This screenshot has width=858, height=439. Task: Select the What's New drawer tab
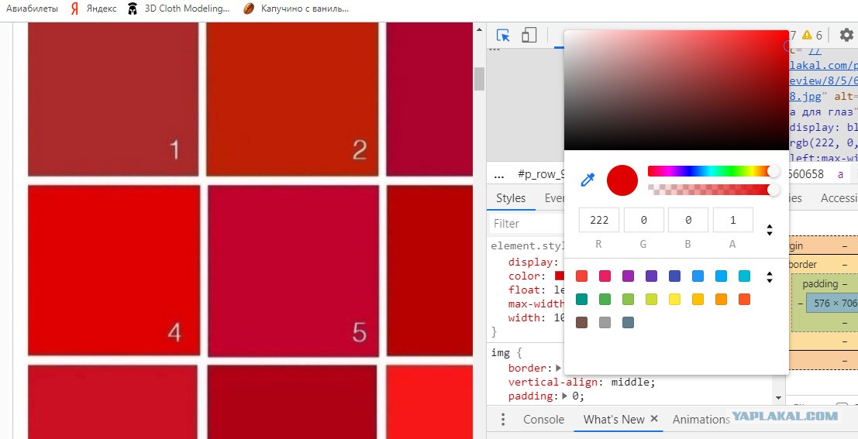[x=614, y=420]
